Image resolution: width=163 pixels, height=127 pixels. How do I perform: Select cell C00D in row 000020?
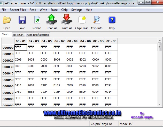[x=46, y=60]
